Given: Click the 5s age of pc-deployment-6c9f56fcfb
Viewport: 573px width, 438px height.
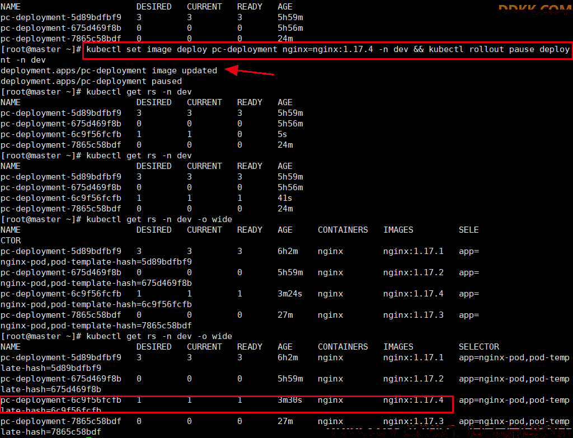Looking at the screenshot, I should (283, 134).
